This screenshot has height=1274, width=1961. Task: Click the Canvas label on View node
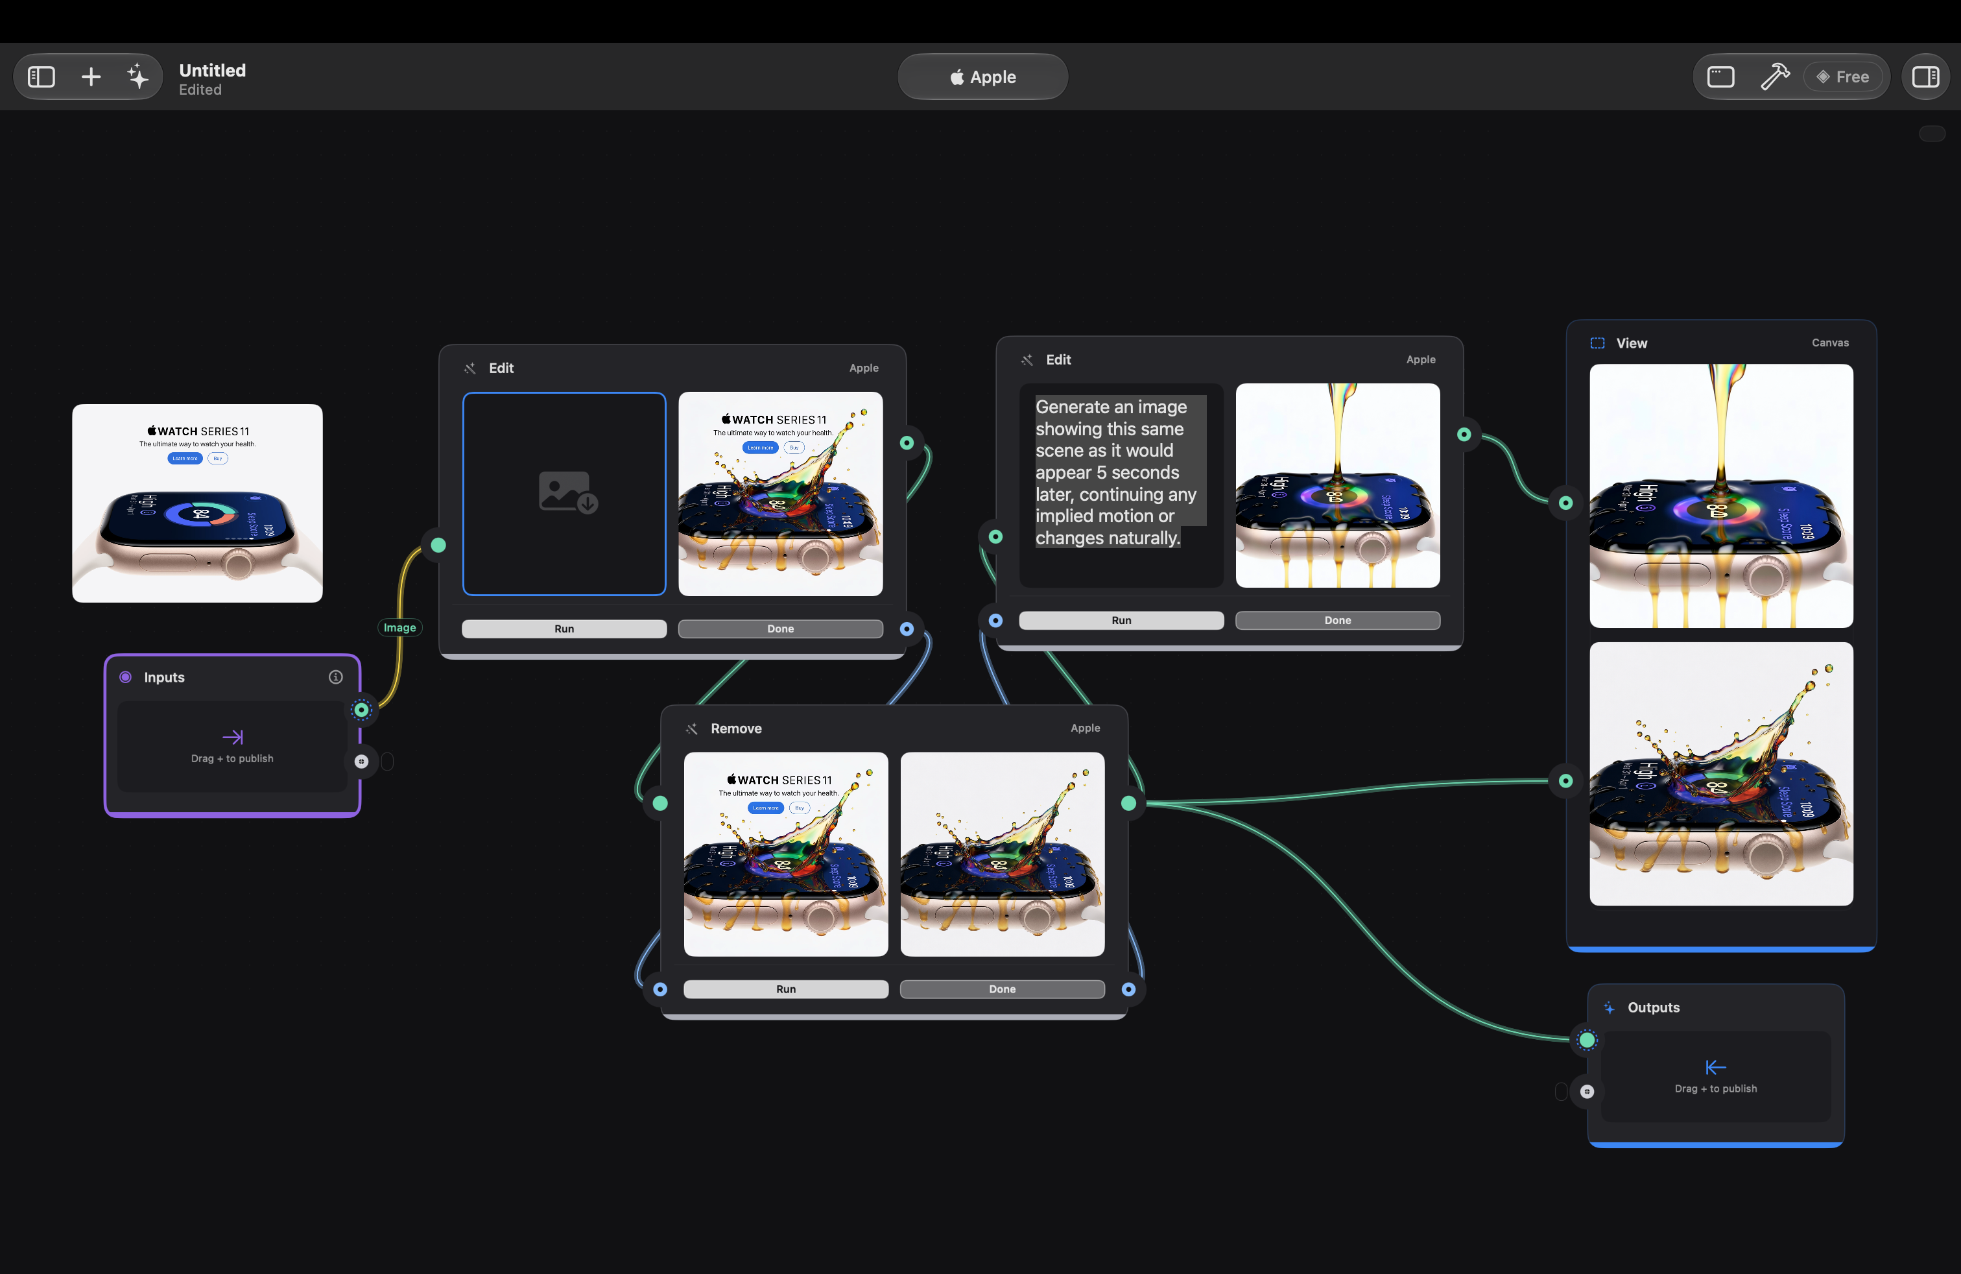coord(1830,342)
